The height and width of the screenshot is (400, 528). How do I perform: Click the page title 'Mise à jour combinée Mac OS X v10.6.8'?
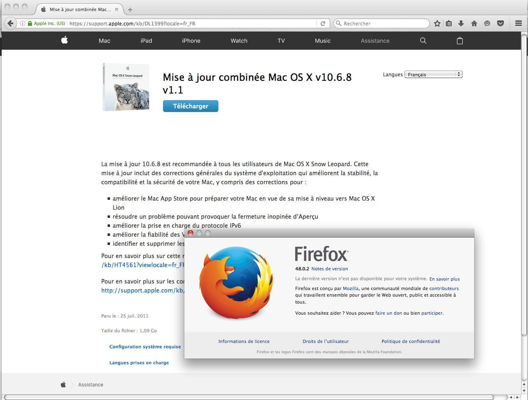[x=257, y=83]
